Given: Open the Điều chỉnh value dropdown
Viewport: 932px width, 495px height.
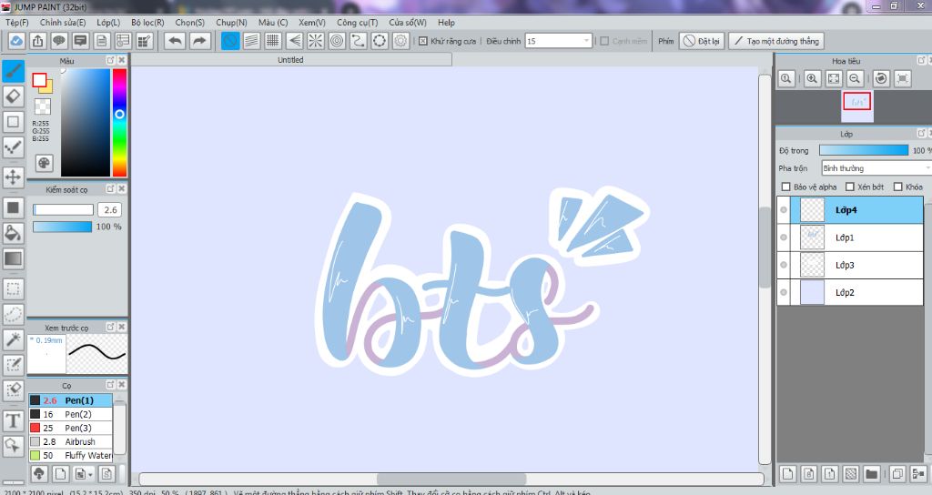Looking at the screenshot, I should point(587,41).
